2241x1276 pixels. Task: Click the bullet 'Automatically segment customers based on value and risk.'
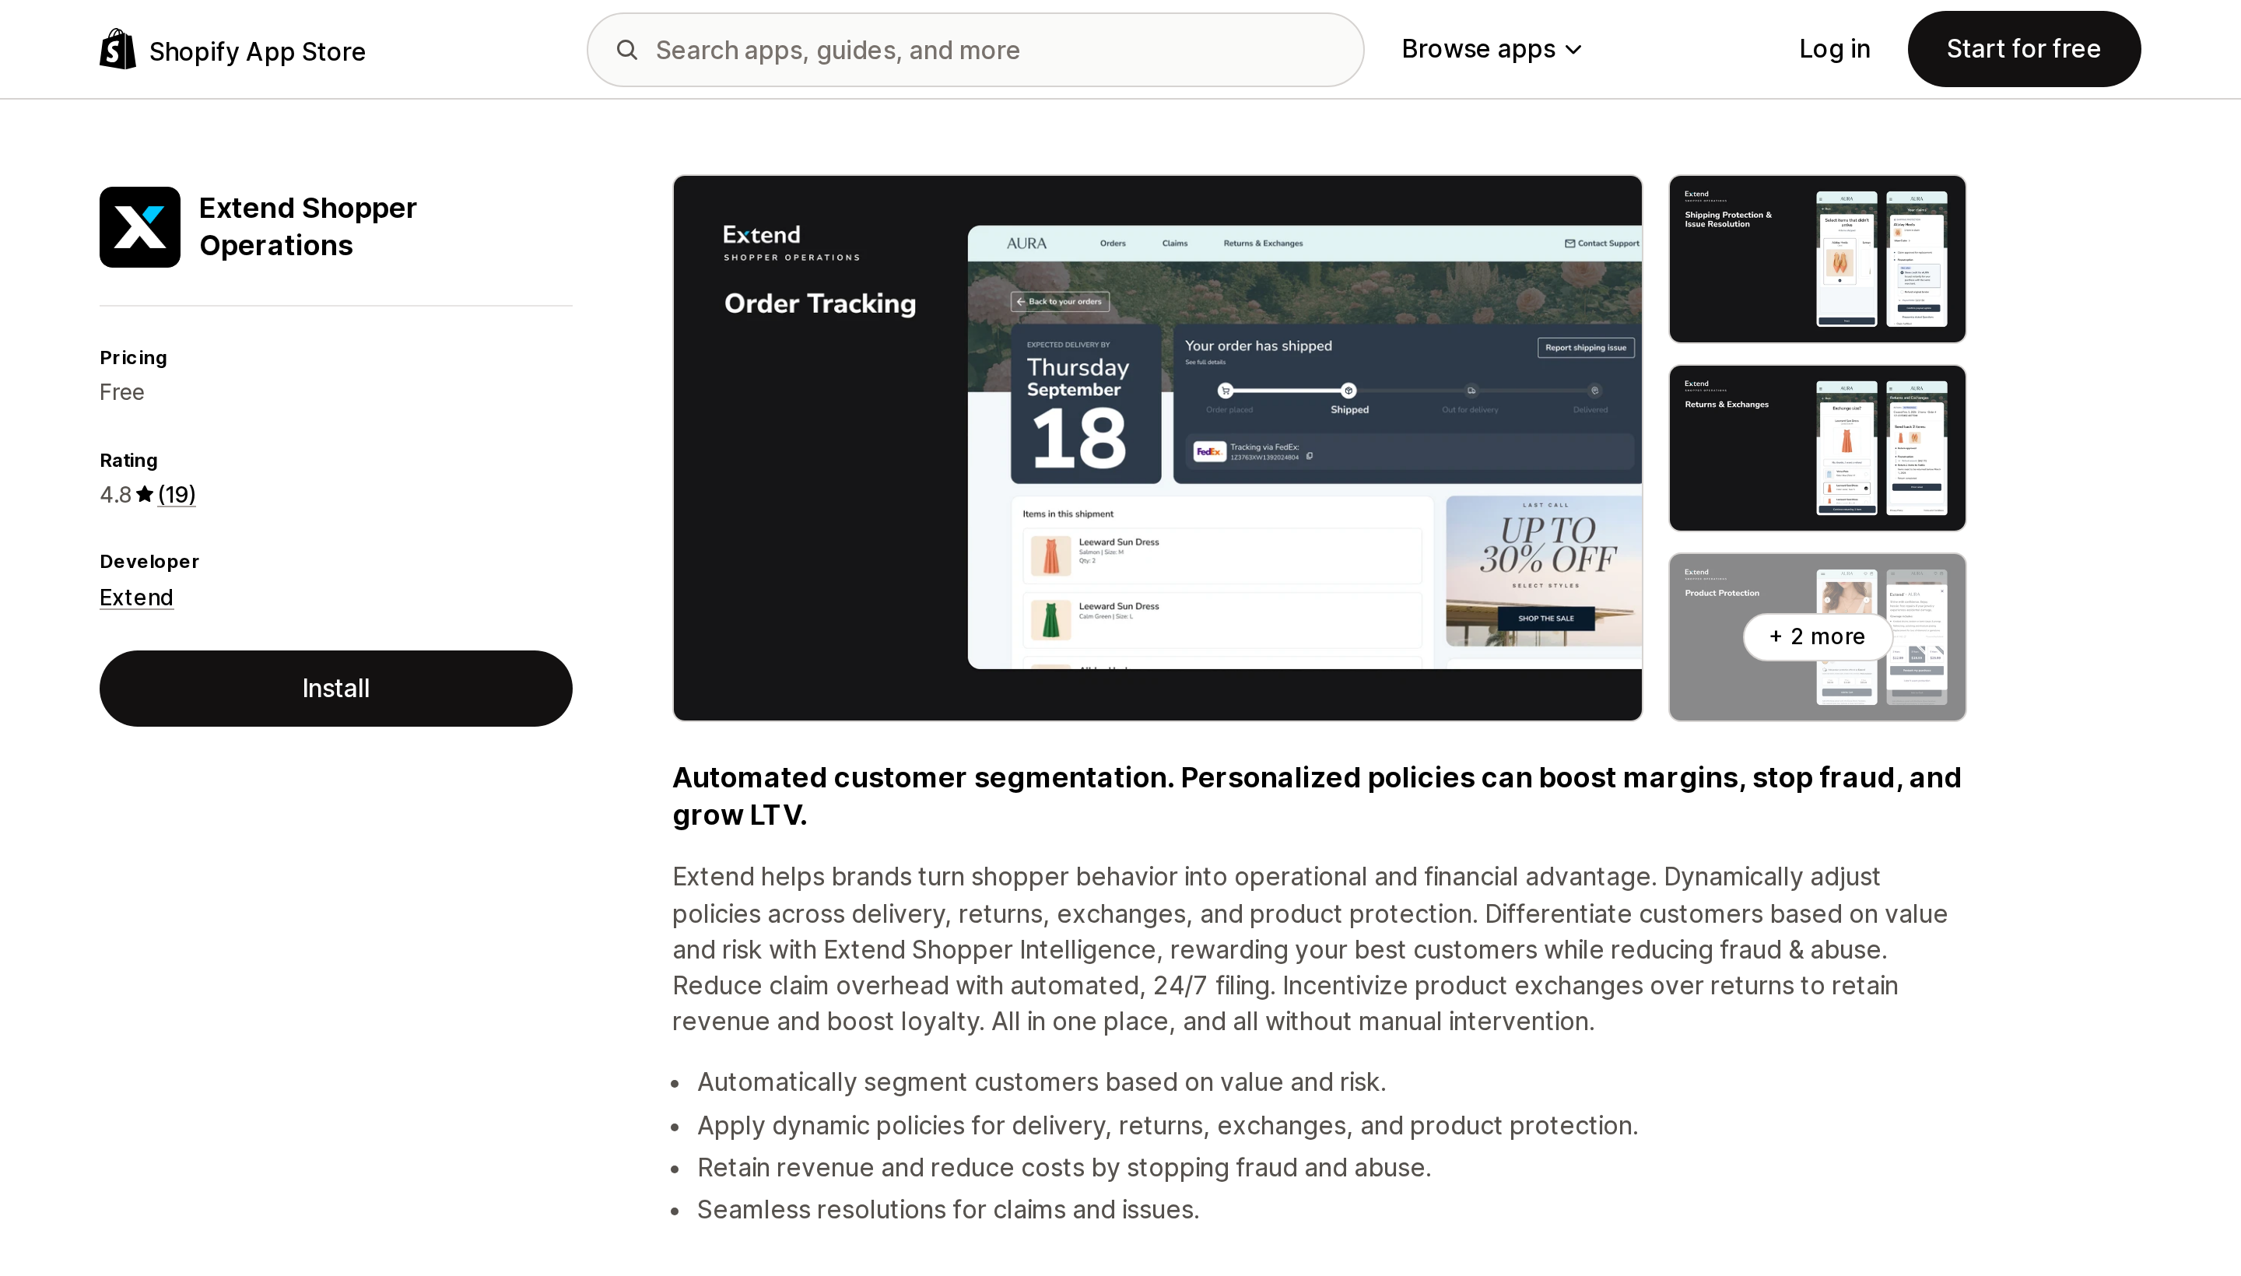tap(1041, 1081)
